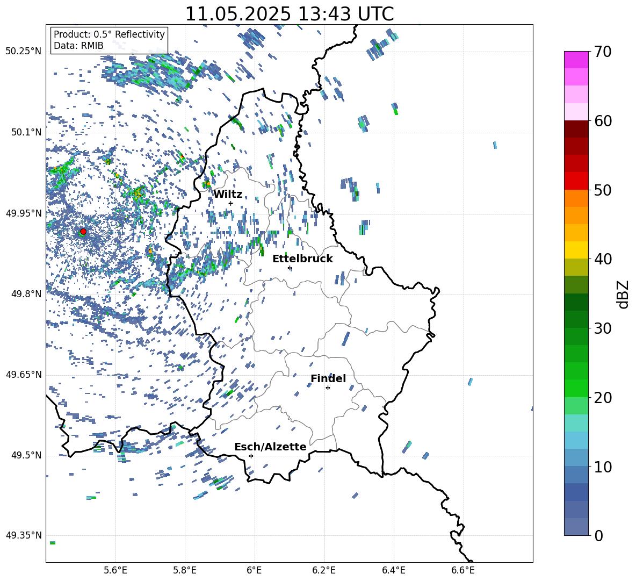
Task: Click the 6.4°E longitude label
Action: point(393,570)
